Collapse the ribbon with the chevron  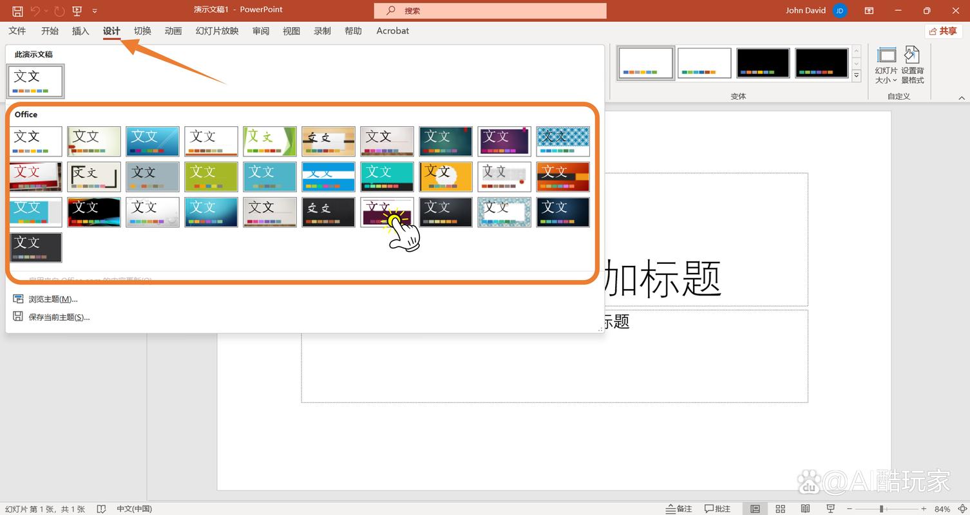[x=962, y=98]
